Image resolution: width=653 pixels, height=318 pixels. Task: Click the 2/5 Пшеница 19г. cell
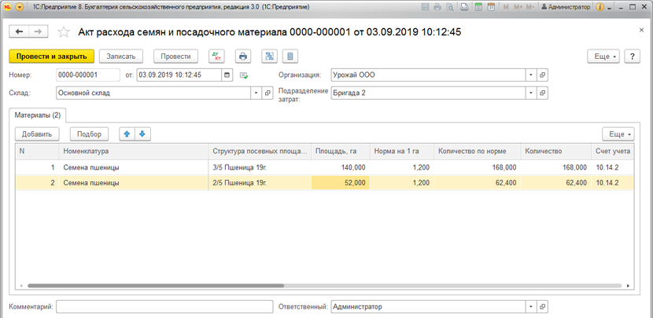coord(260,182)
